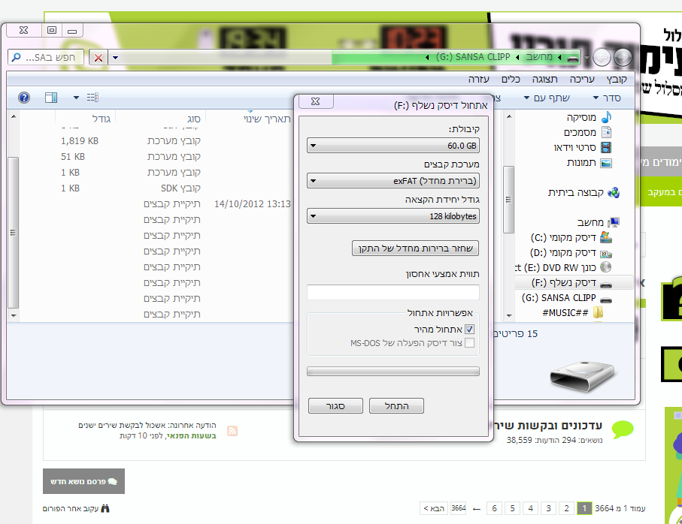Toggle MS-DOS startup disk checkbox
Screen dimensions: 682x524
click(x=469, y=343)
